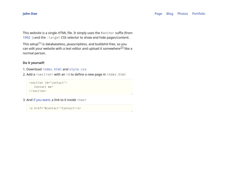Click the <nav> inline code text
The image size is (228, 171).
pyautogui.click(x=82, y=100)
